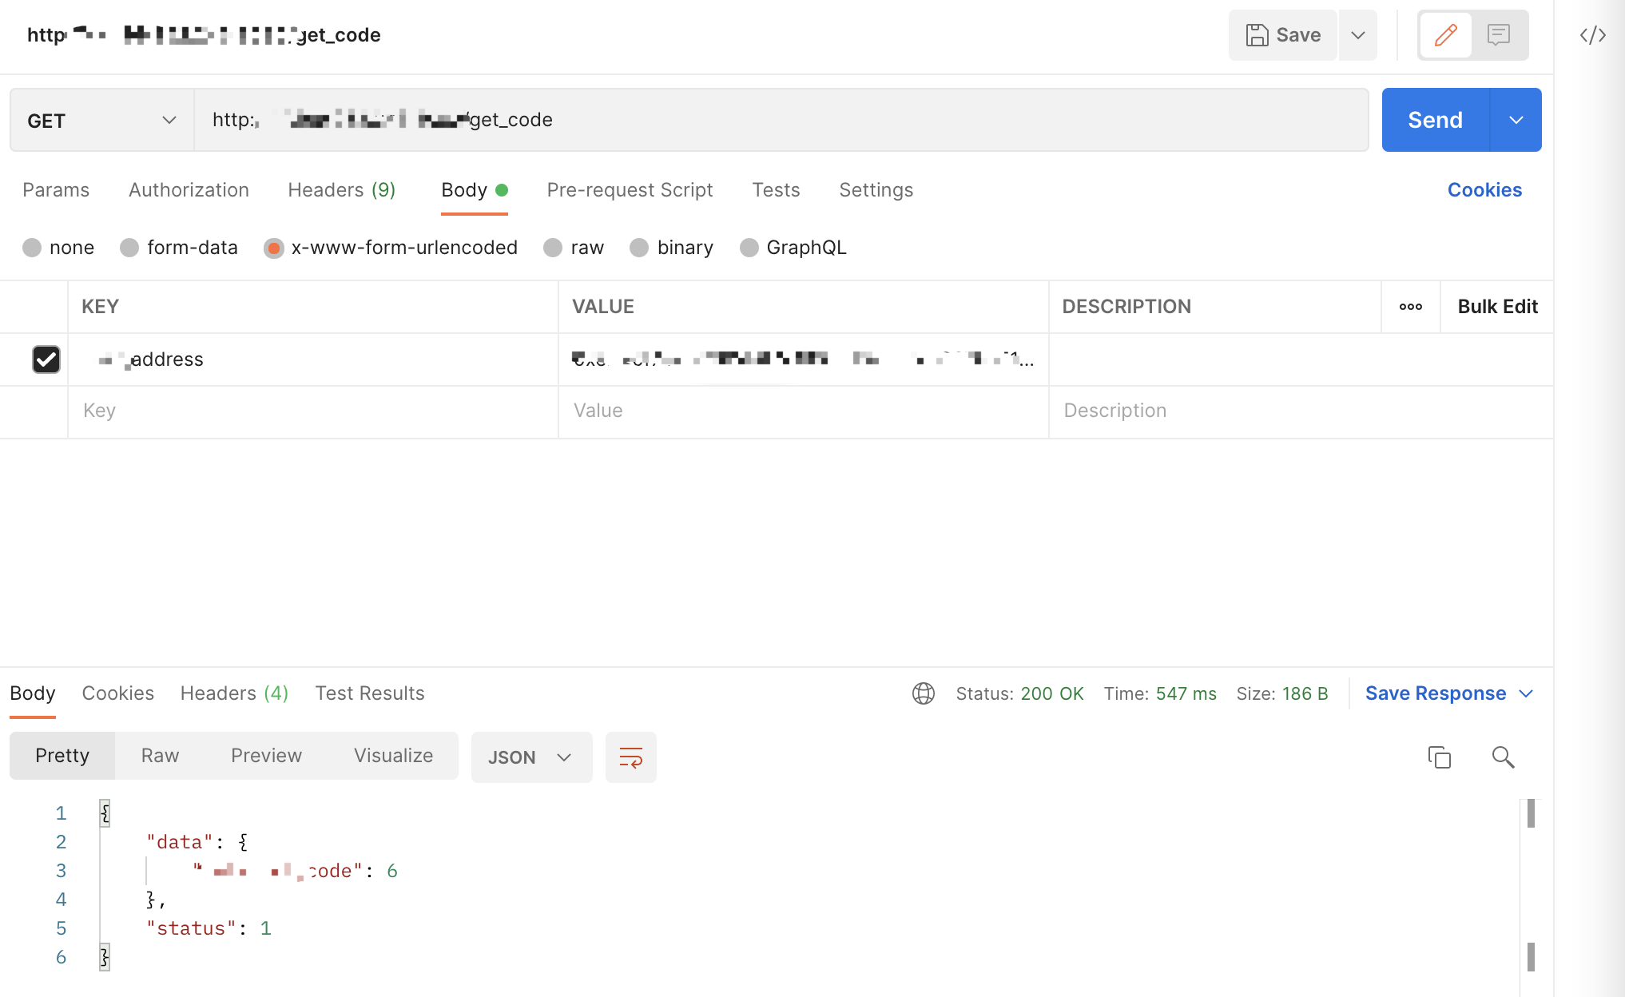1625x997 pixels.
Task: Switch to the Headers (9) tab
Action: (x=341, y=190)
